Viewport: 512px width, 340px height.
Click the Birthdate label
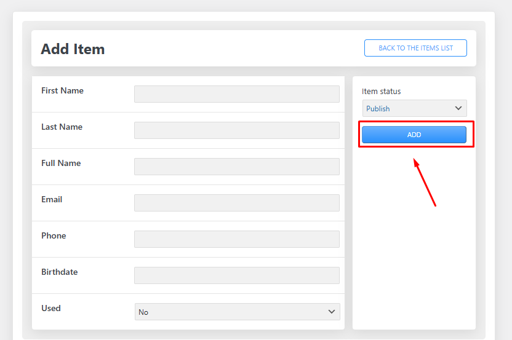pyautogui.click(x=59, y=272)
